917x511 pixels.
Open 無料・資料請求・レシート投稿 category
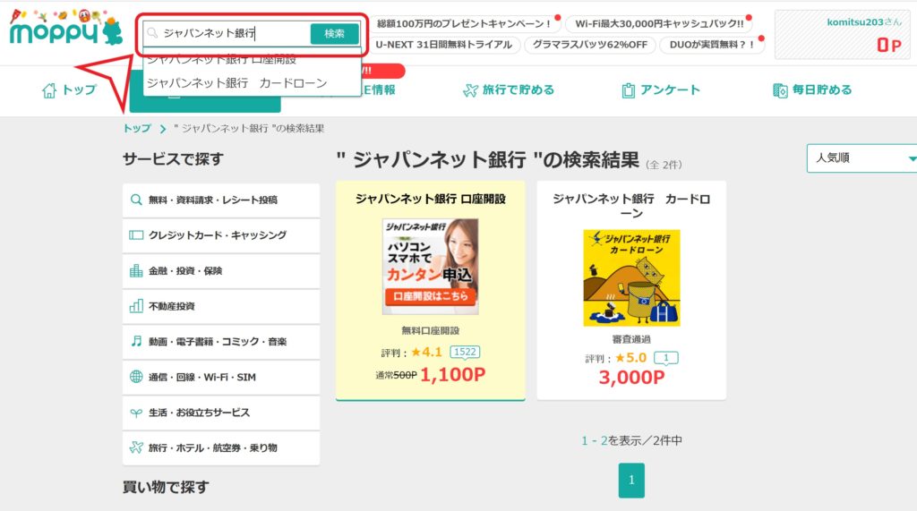click(x=221, y=200)
